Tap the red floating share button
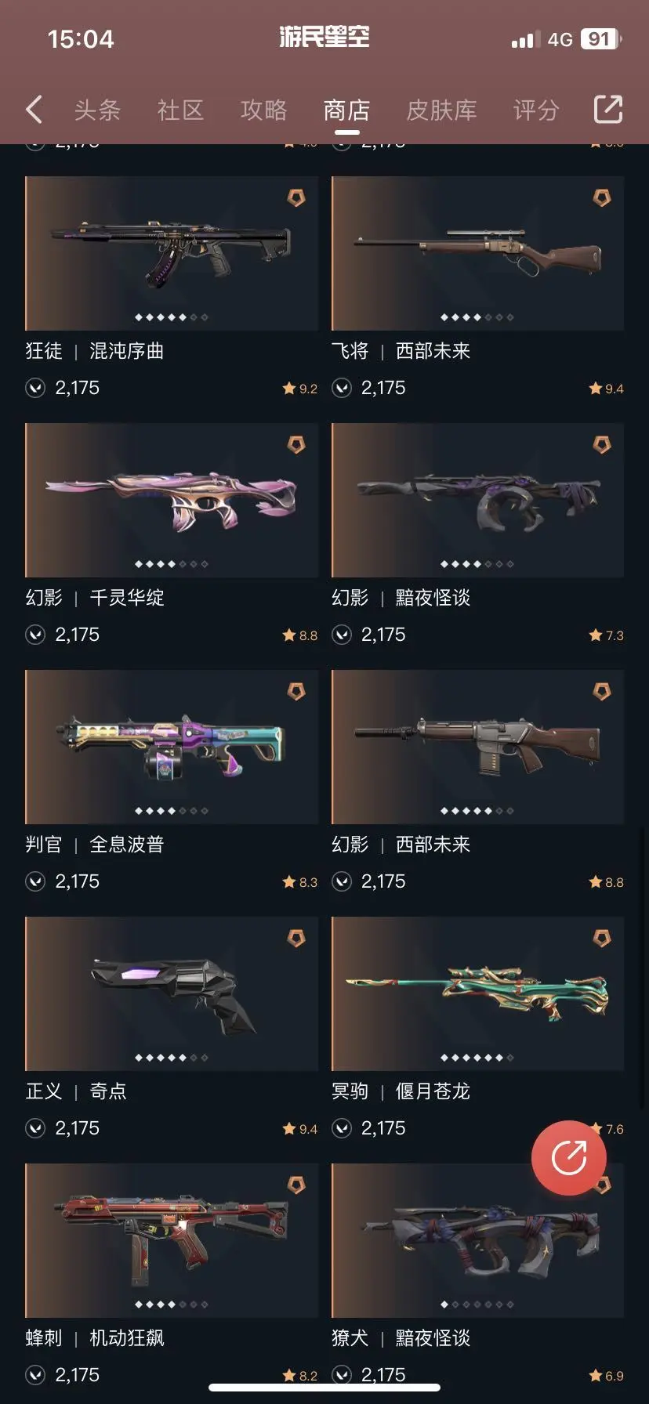649x1404 pixels. pyautogui.click(x=569, y=1158)
